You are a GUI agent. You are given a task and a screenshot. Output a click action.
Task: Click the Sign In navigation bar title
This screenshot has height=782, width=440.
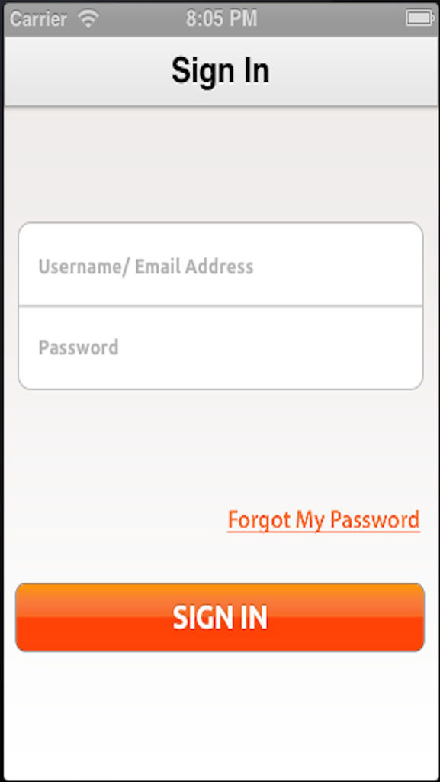(220, 71)
